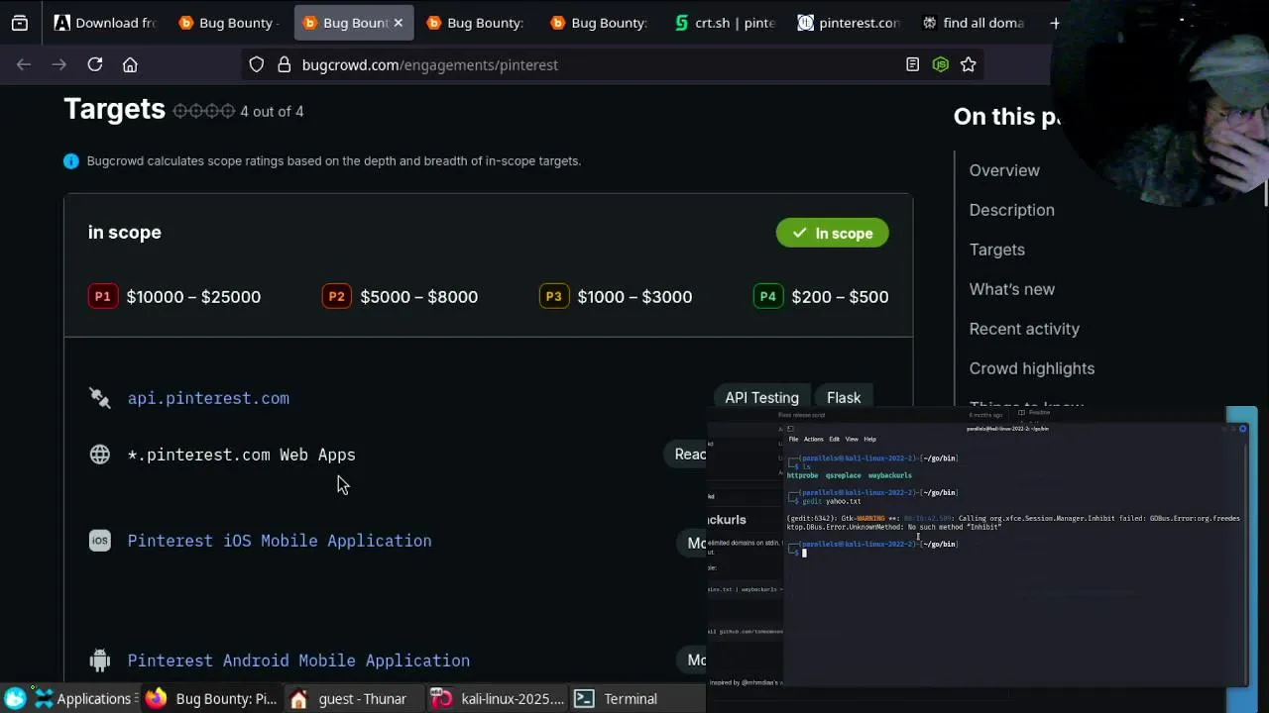Jump to What's new section

[1011, 289]
